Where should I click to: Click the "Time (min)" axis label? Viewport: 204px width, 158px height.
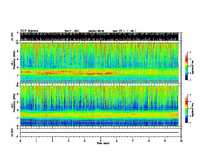click(103, 143)
